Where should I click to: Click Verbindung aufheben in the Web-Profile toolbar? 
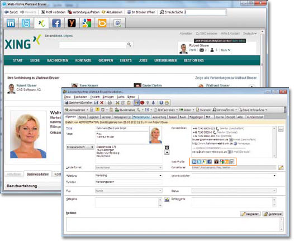84,12
